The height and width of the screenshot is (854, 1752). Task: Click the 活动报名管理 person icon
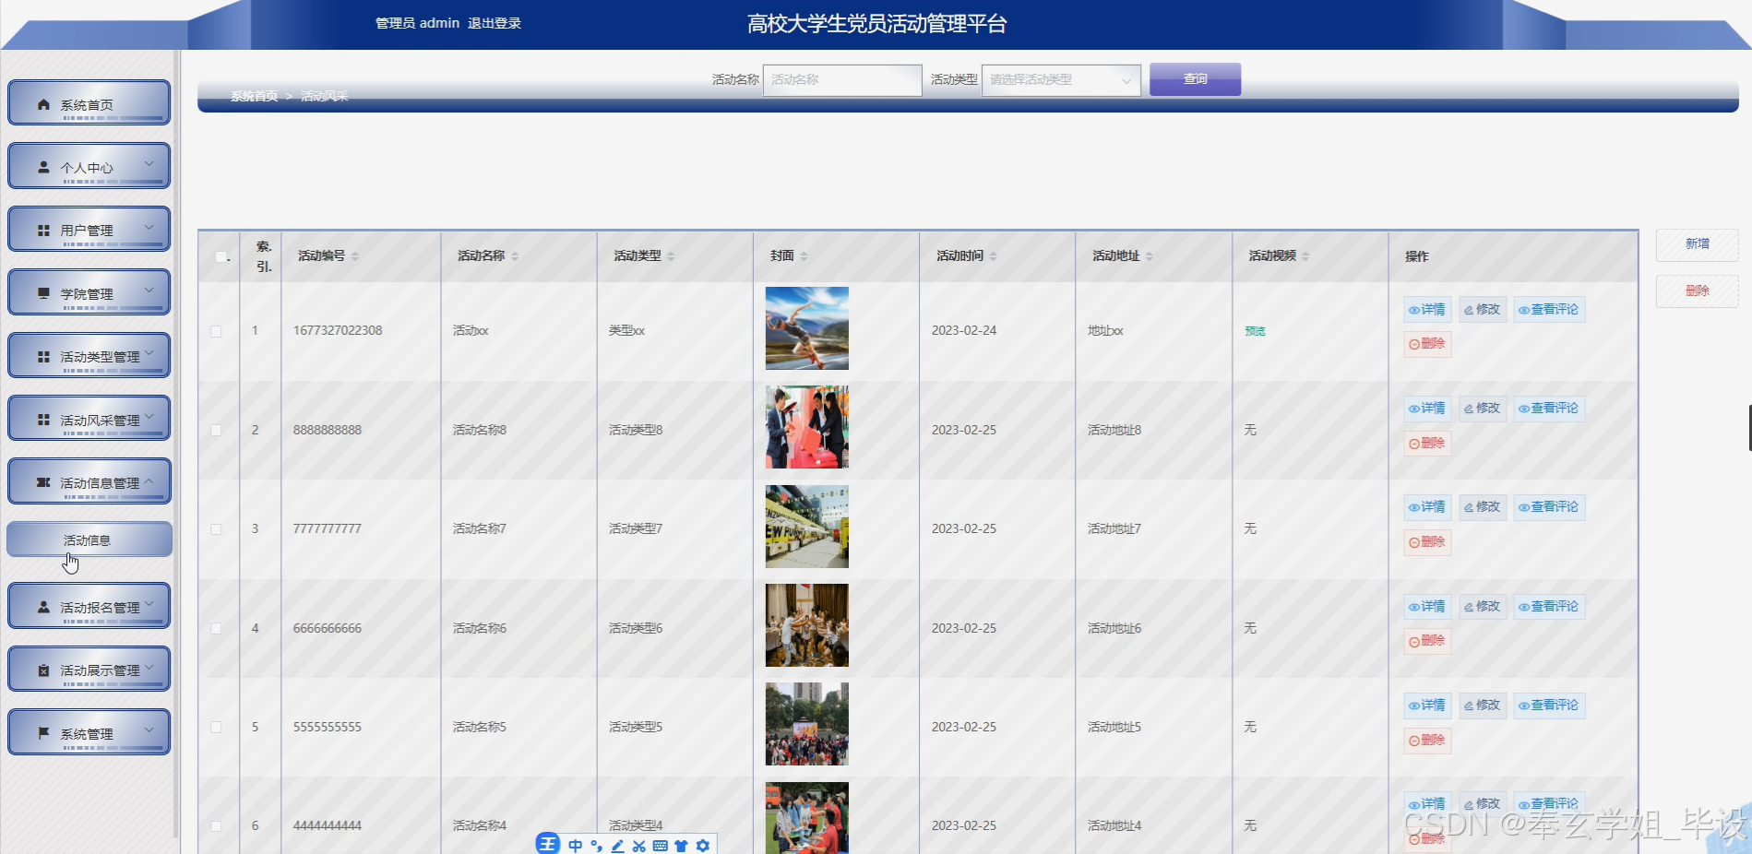pos(43,607)
